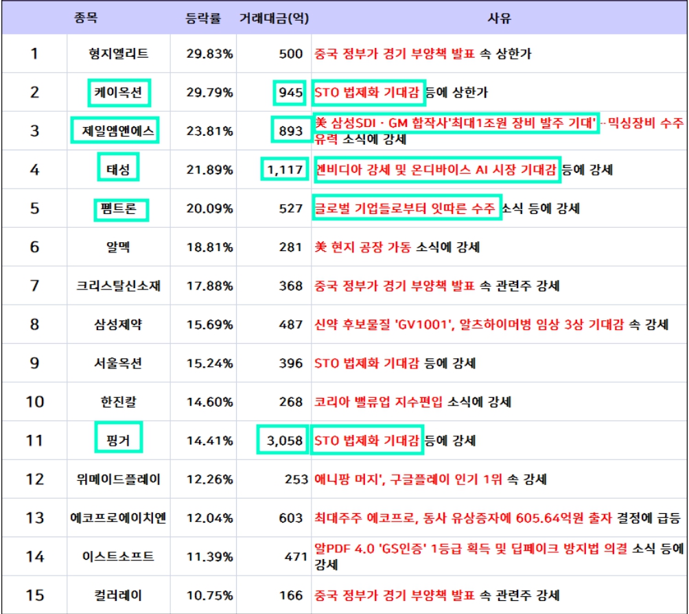Click the reason mentioning 엔비디아 강세
The image size is (689, 614).
(463, 169)
